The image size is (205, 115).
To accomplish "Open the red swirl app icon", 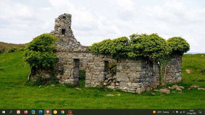I will 70,112.
